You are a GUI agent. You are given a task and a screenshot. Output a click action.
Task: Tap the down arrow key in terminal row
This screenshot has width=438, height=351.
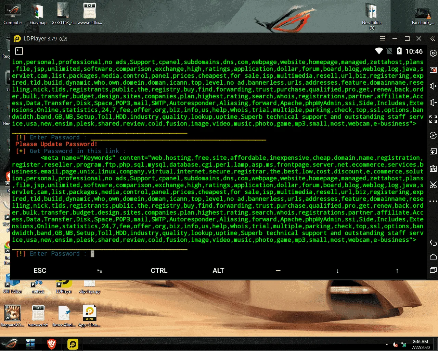(x=338, y=271)
